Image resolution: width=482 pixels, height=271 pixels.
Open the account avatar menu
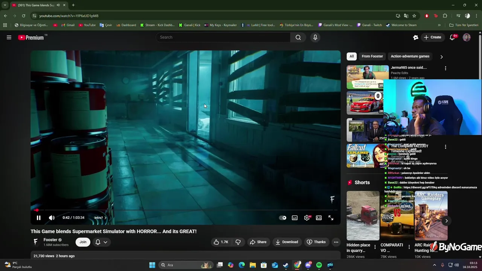pos(467,37)
